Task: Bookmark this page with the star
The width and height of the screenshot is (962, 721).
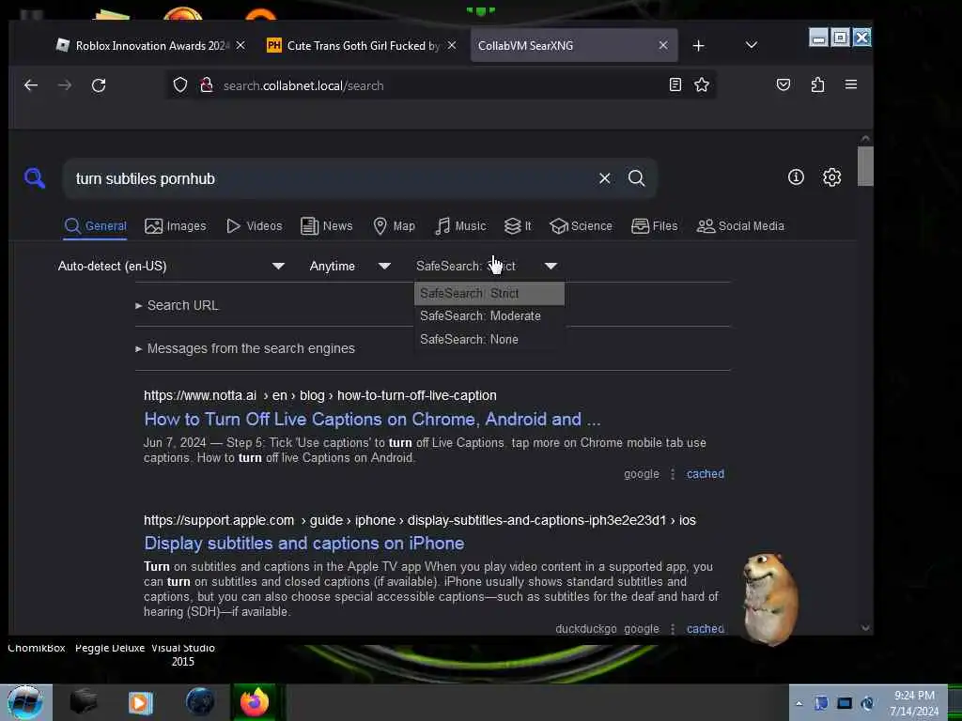Action: point(702,84)
